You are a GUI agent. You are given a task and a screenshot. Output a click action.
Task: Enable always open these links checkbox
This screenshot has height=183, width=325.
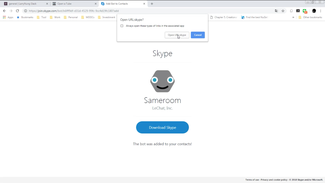122,26
